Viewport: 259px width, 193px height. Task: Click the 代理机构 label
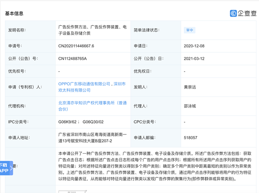point(17,106)
